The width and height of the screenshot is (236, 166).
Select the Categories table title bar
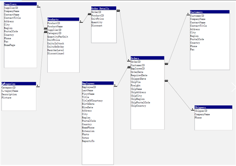point(19,84)
